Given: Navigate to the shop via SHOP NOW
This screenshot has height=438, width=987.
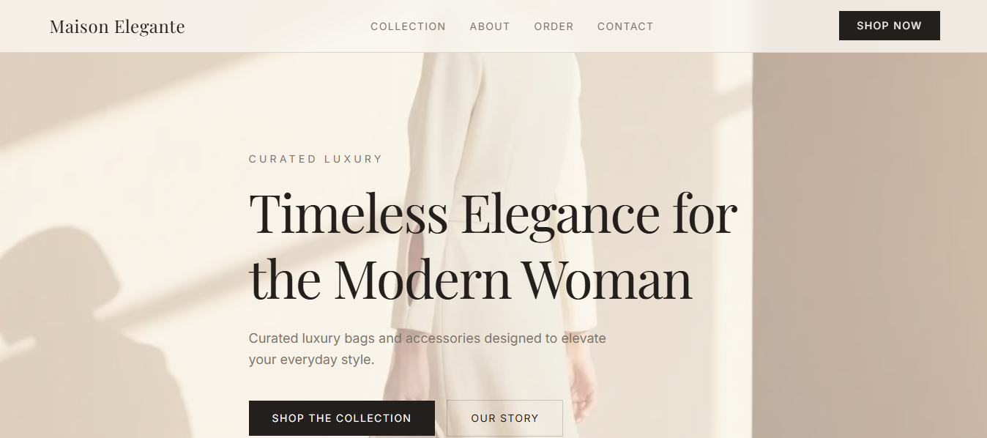Looking at the screenshot, I should point(889,26).
